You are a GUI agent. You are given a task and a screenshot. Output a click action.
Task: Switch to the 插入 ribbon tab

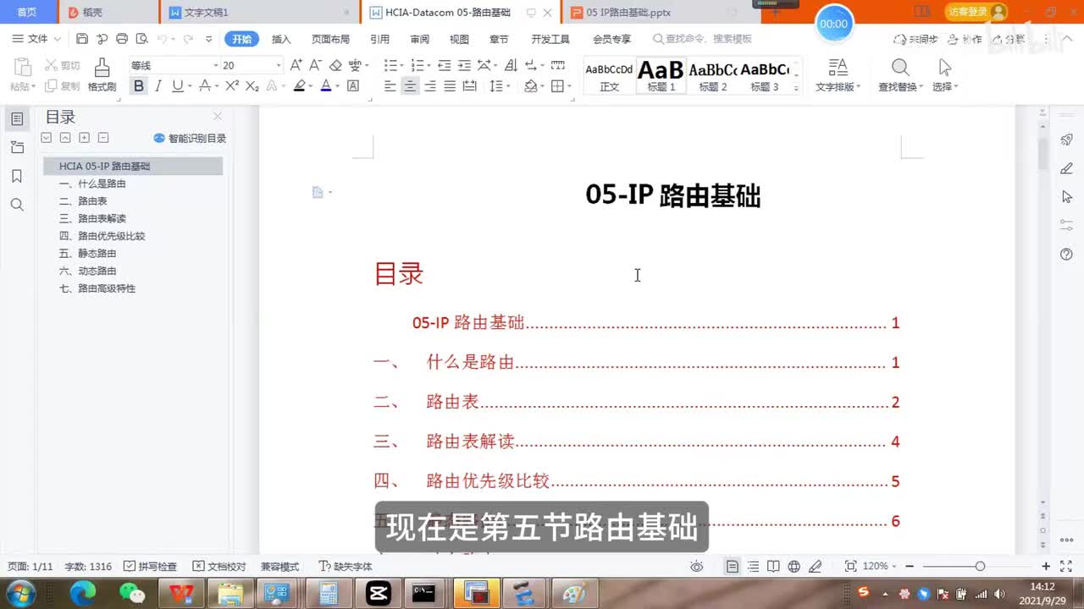[x=281, y=39]
